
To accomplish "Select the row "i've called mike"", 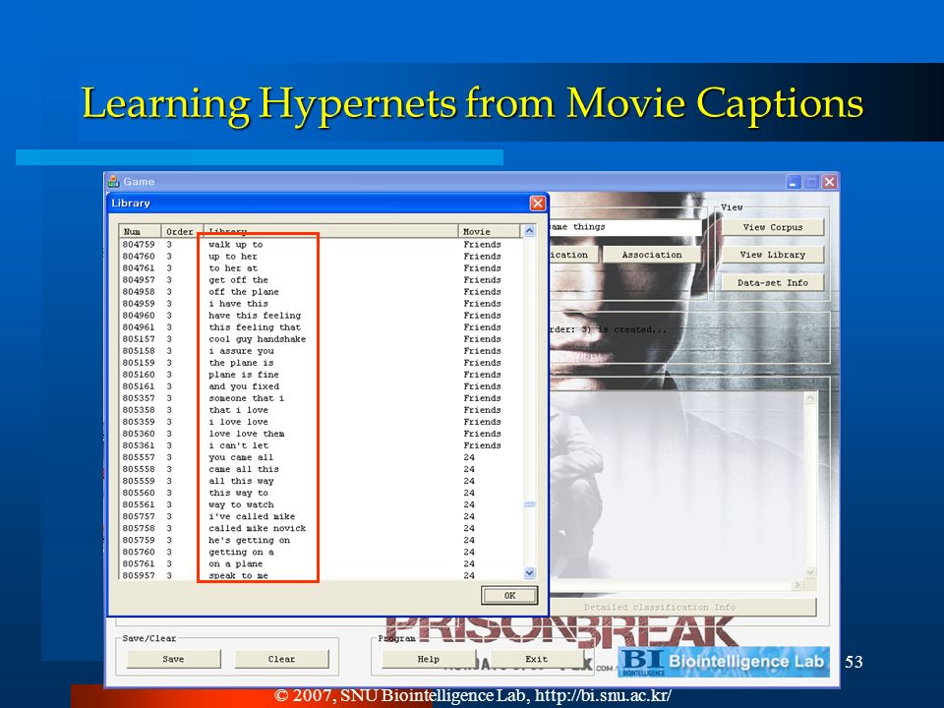I will click(321, 516).
